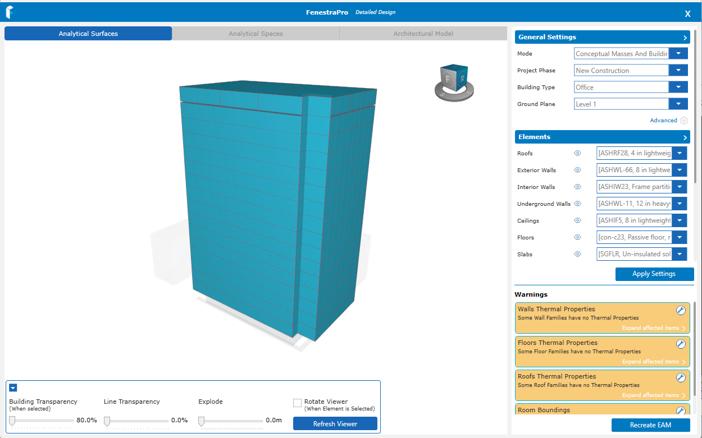
Task: Open the Project Phase dropdown
Action: (678, 70)
